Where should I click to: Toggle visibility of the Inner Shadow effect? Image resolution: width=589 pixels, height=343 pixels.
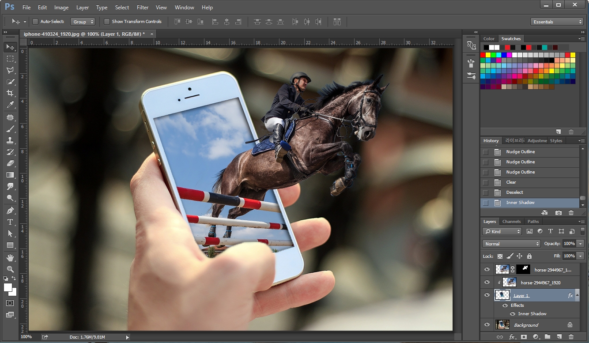click(x=512, y=314)
